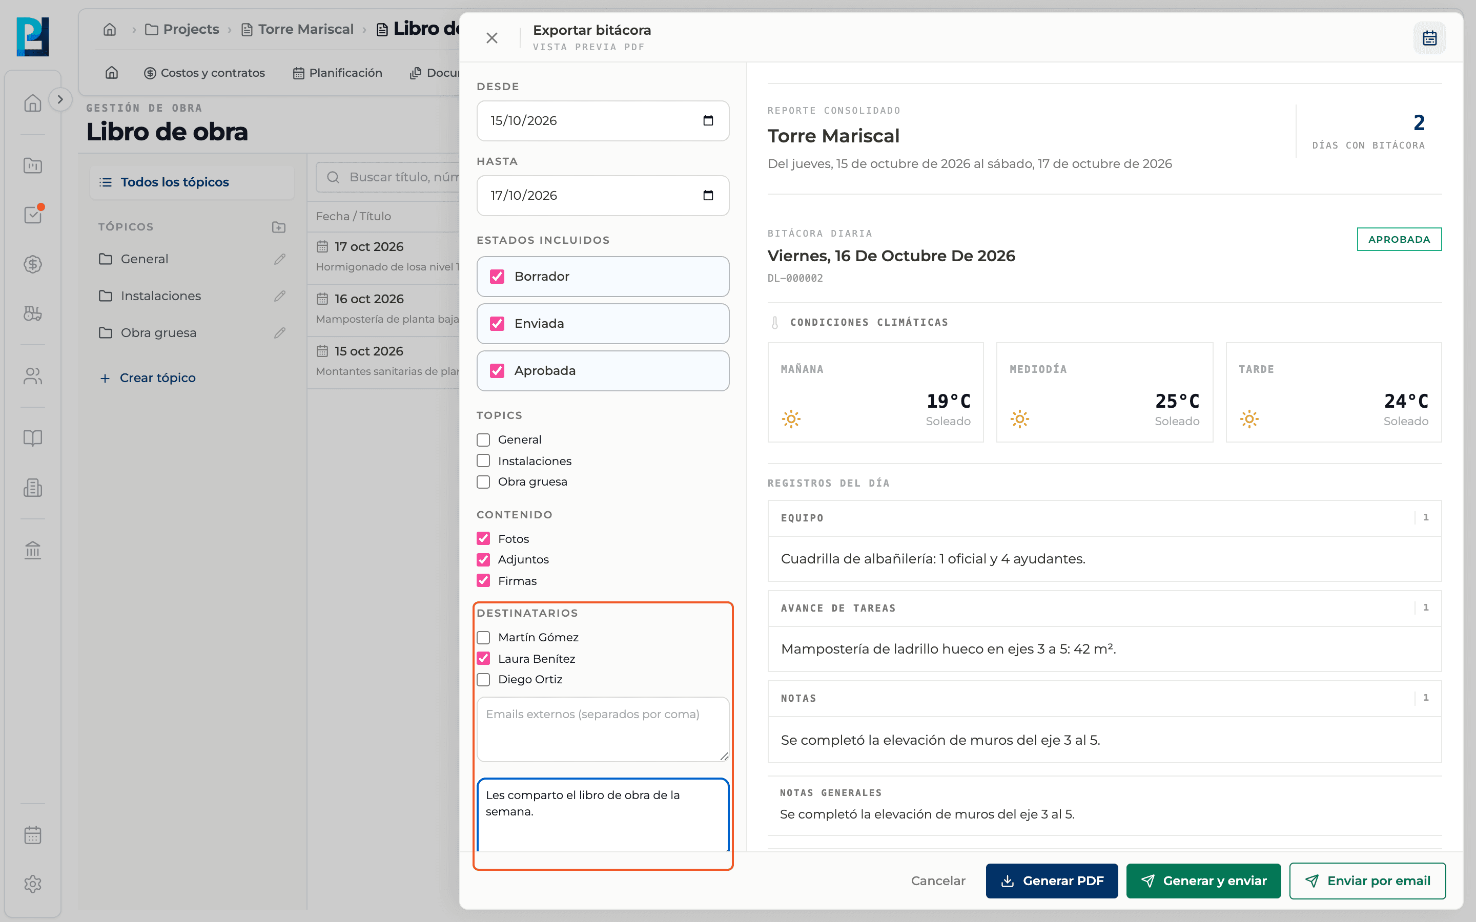Go to Projects breadcrumb

(182, 29)
